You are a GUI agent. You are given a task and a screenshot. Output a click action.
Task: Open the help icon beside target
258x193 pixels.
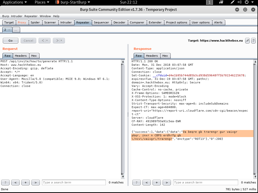253,41
